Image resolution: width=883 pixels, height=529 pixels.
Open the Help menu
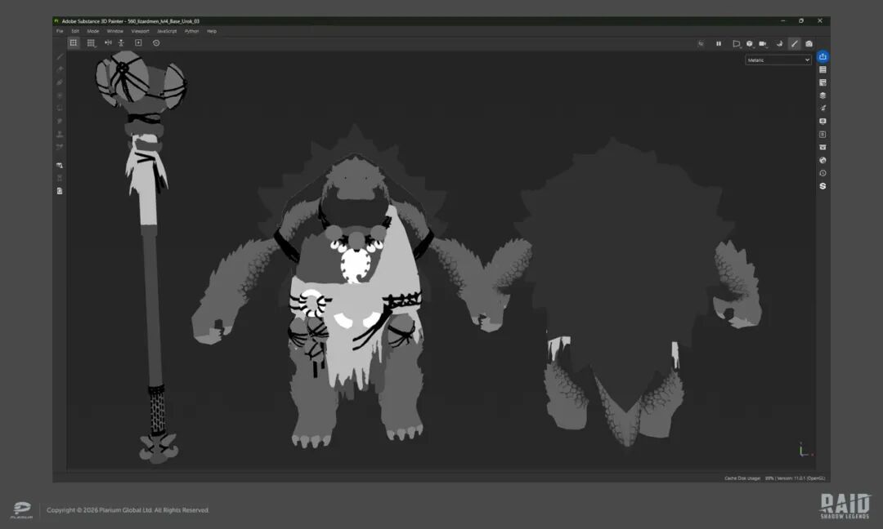(212, 32)
